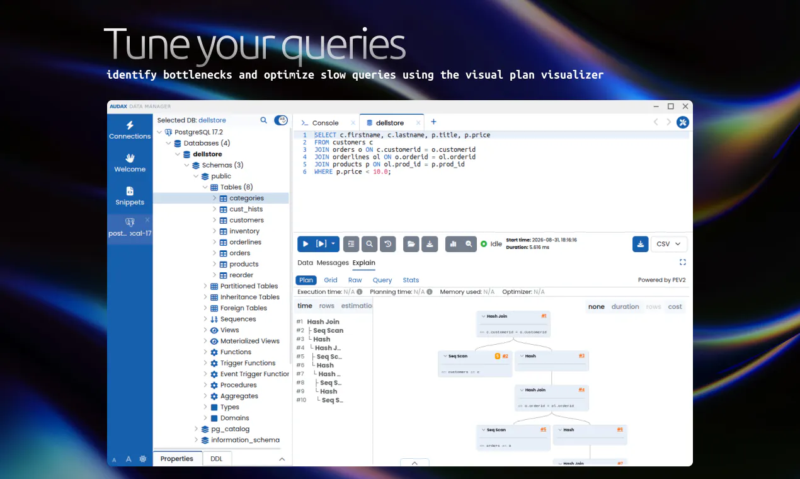The image size is (800, 479).
Task: Click the format SQL indent button
Action: click(351, 244)
